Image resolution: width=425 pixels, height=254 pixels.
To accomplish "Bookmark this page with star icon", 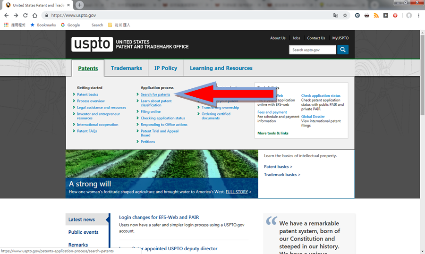I will (345, 16).
